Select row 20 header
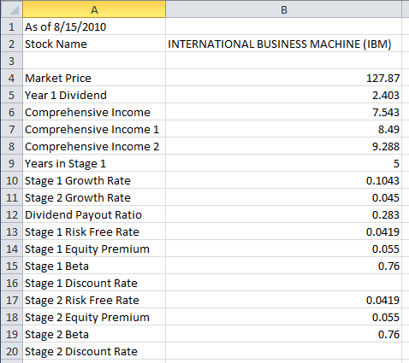409x363 pixels. pos(12,351)
